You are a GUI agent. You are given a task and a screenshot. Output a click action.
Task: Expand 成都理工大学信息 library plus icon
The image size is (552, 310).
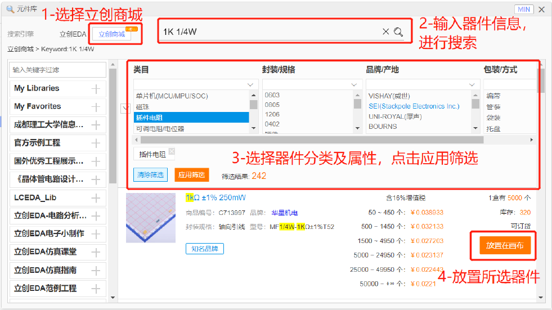pyautogui.click(x=96, y=125)
